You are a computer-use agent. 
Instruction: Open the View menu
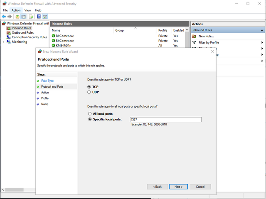(x=28, y=10)
